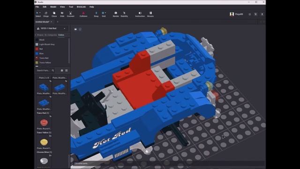Open the 10151-1 Hot Rod palette dropdown
This screenshot has width=300, height=169.
[51, 28]
